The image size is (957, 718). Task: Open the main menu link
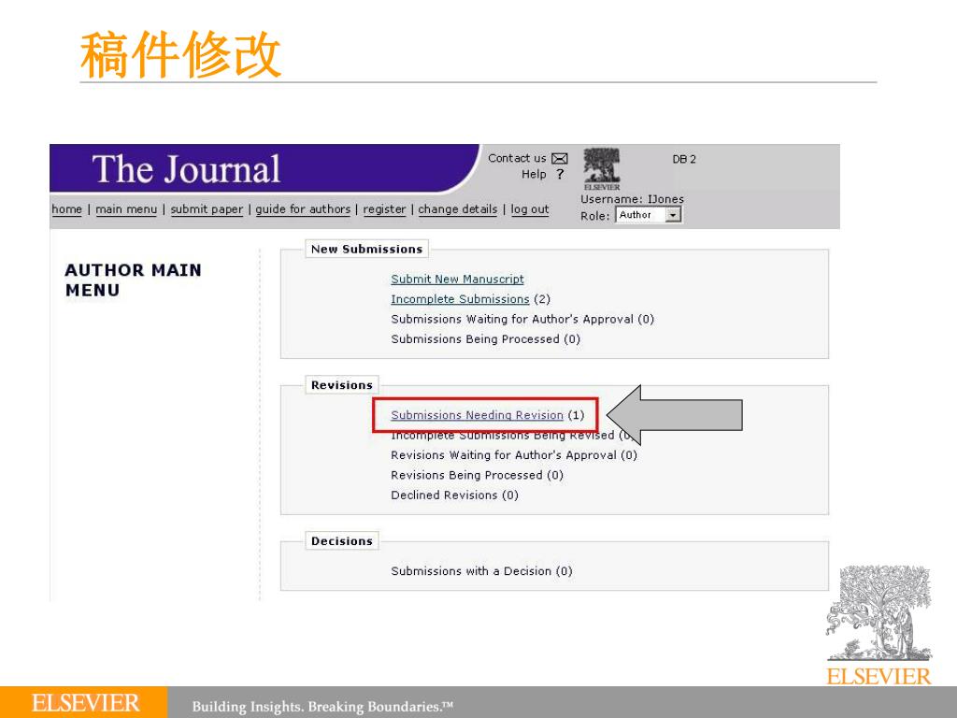[126, 209]
